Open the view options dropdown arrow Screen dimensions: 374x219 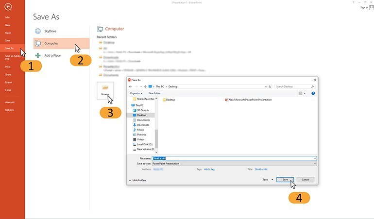point(305,93)
